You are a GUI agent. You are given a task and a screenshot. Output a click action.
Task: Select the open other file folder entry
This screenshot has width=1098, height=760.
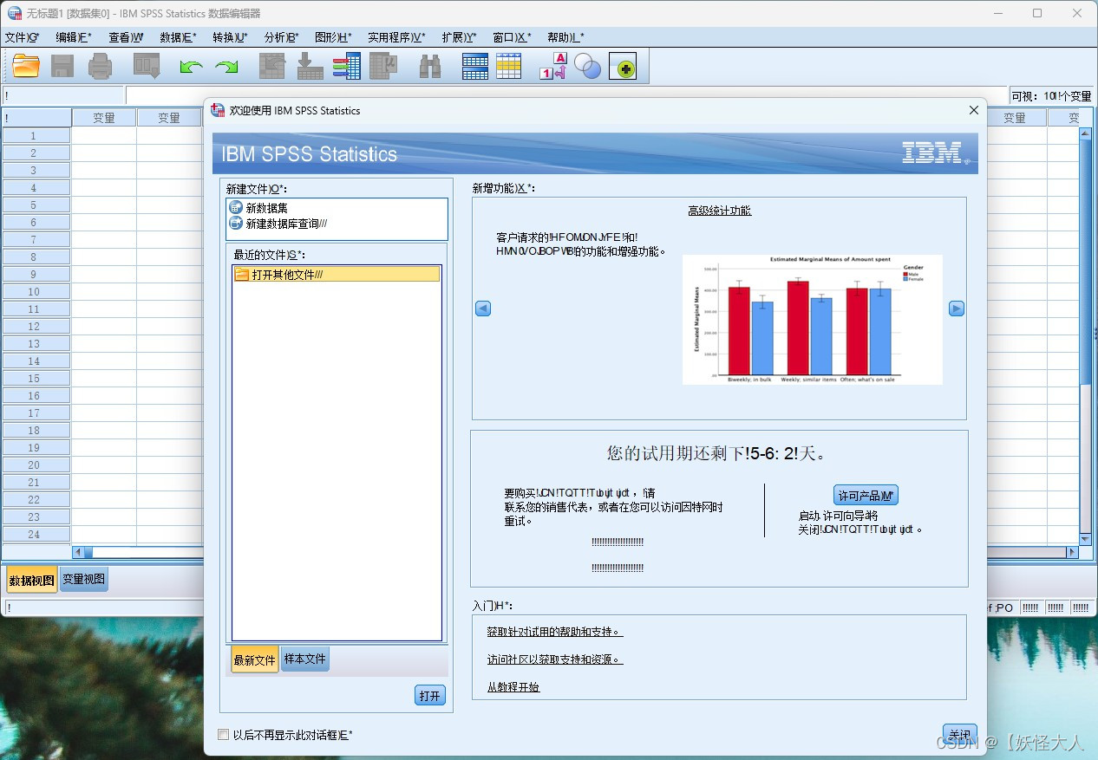click(337, 274)
